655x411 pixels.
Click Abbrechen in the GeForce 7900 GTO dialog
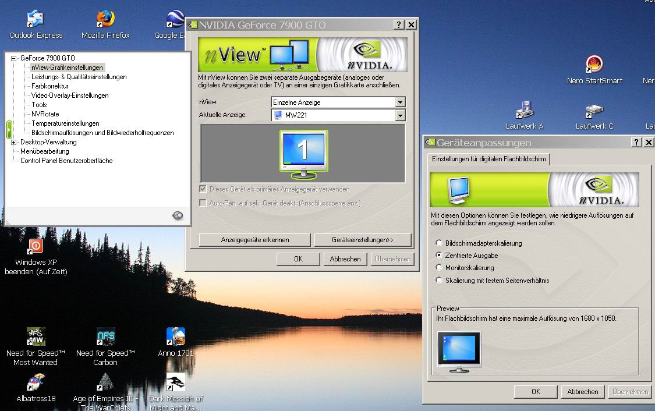[x=345, y=259]
